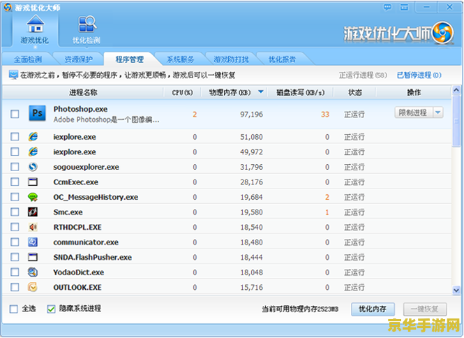Click the scrollbar down arrow
This screenshot has height=338, width=464.
456,290
